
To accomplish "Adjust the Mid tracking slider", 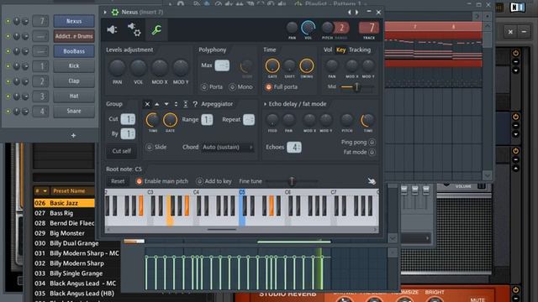I will 356,87.
